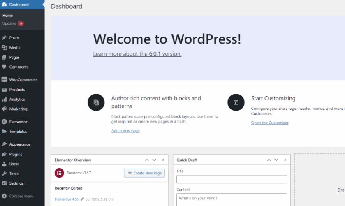Click the Quick Draft widget title
Viewport: 345px width, 206px height.
point(187,160)
